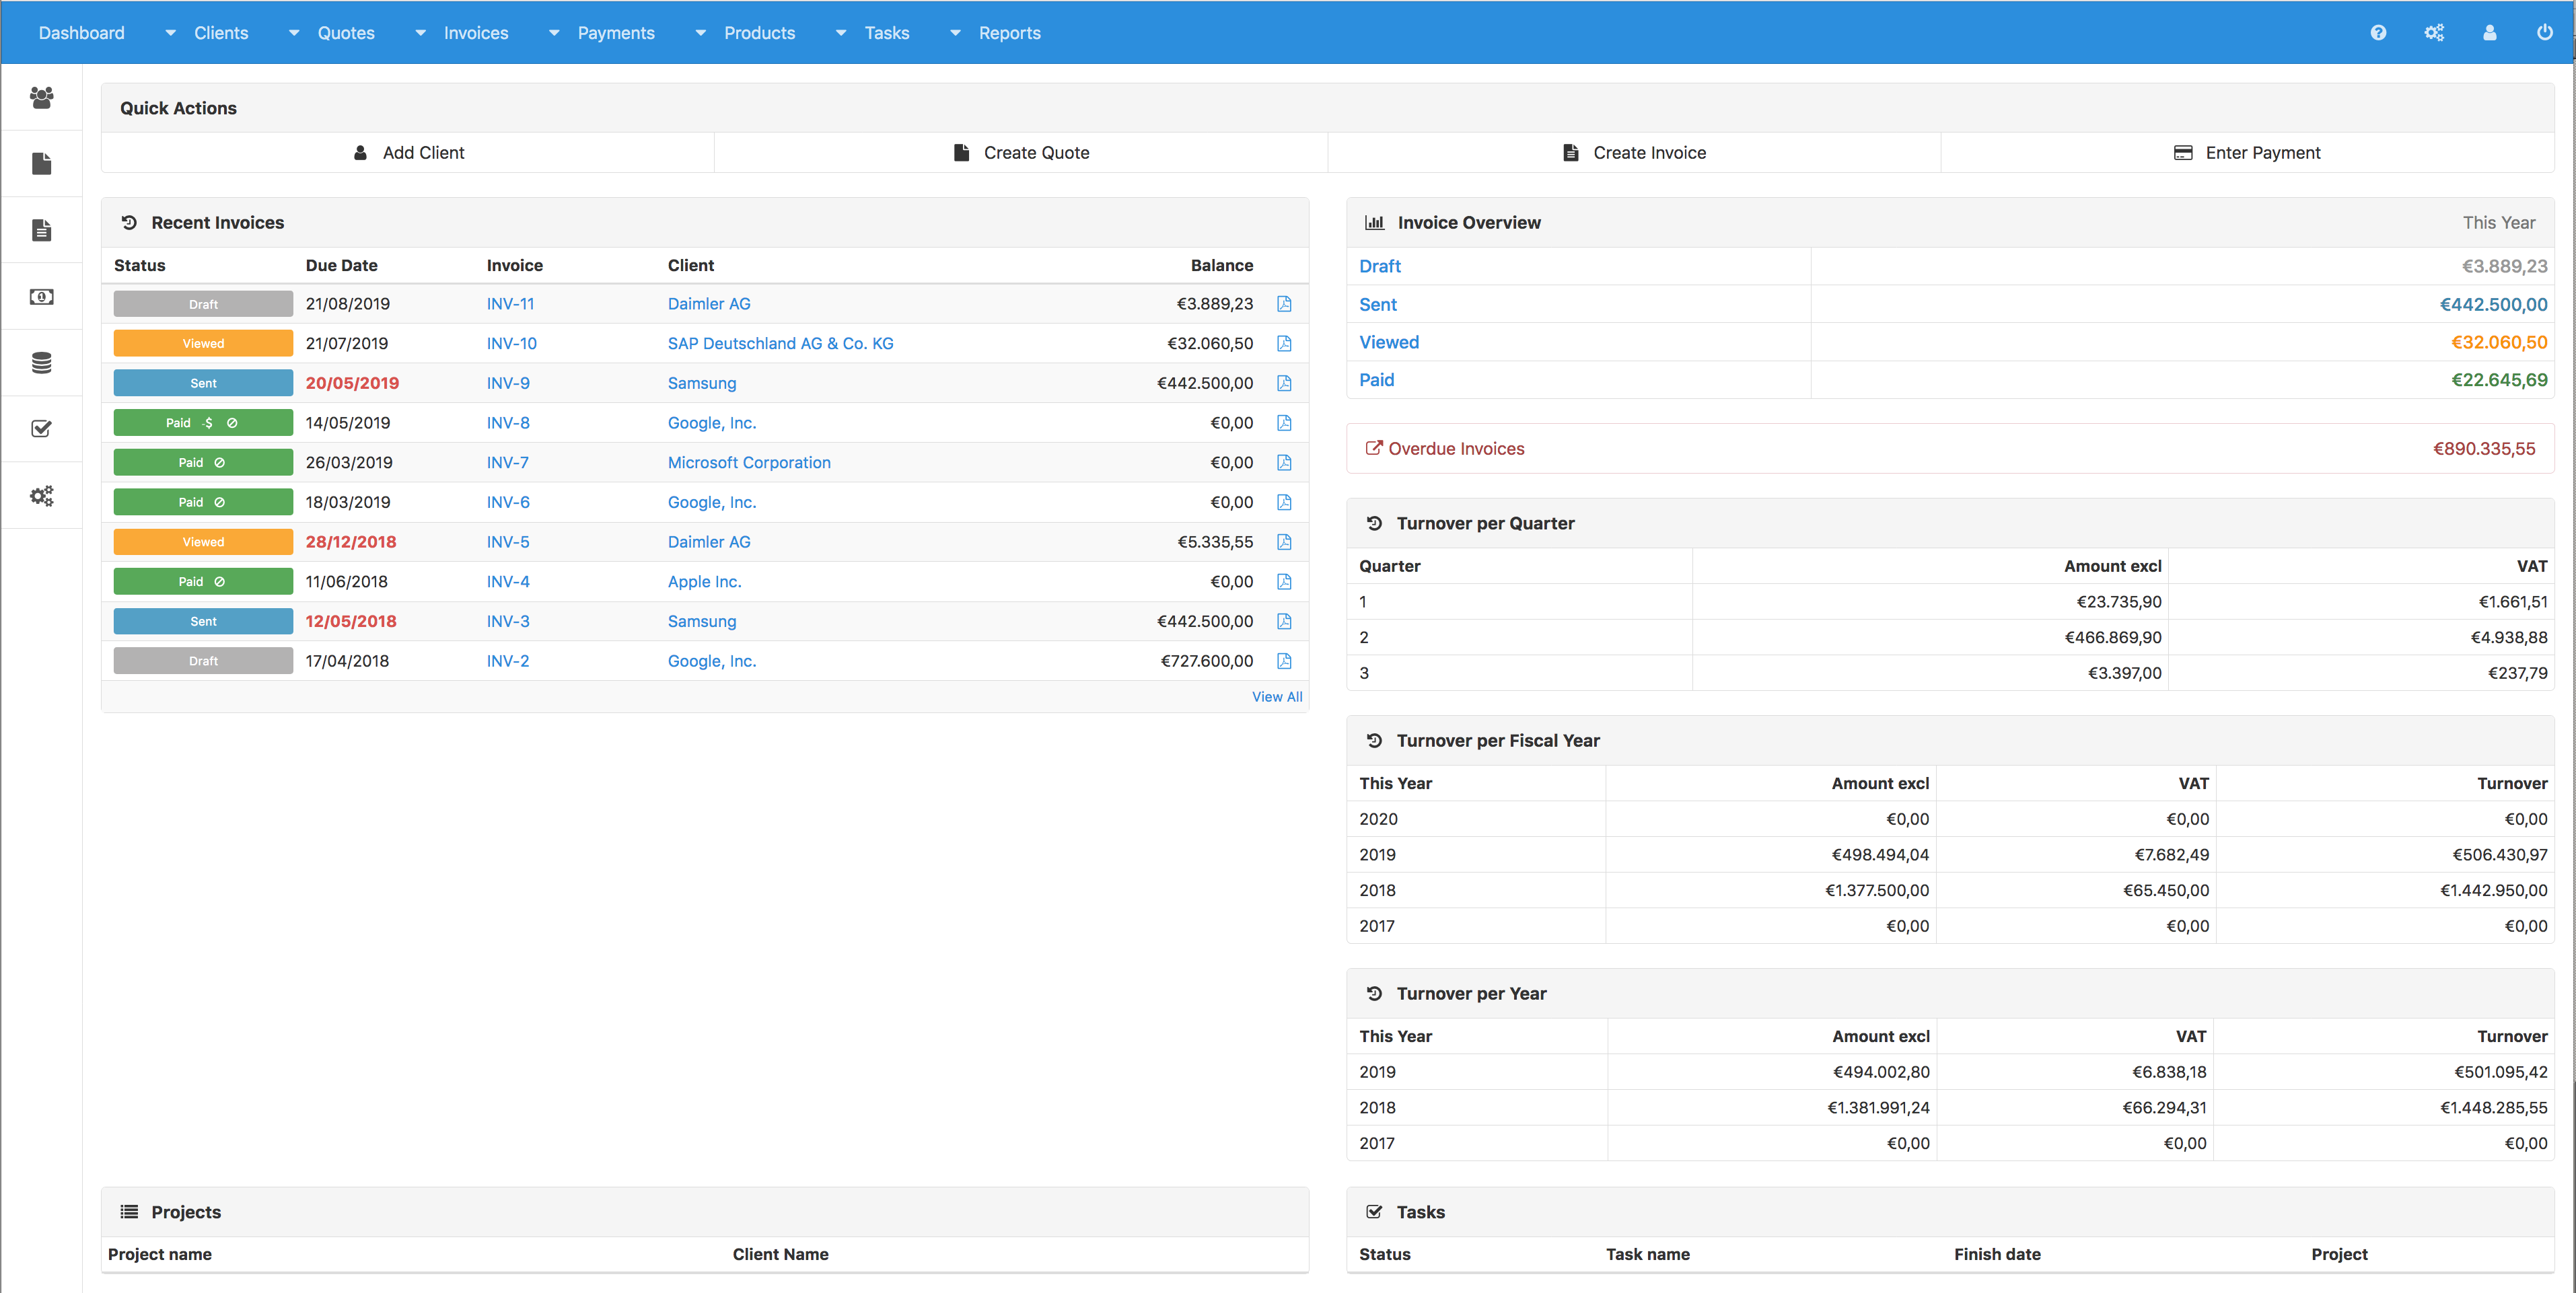Download PDF for invoice INV-3
The width and height of the screenshot is (2576, 1293).
pos(1284,621)
